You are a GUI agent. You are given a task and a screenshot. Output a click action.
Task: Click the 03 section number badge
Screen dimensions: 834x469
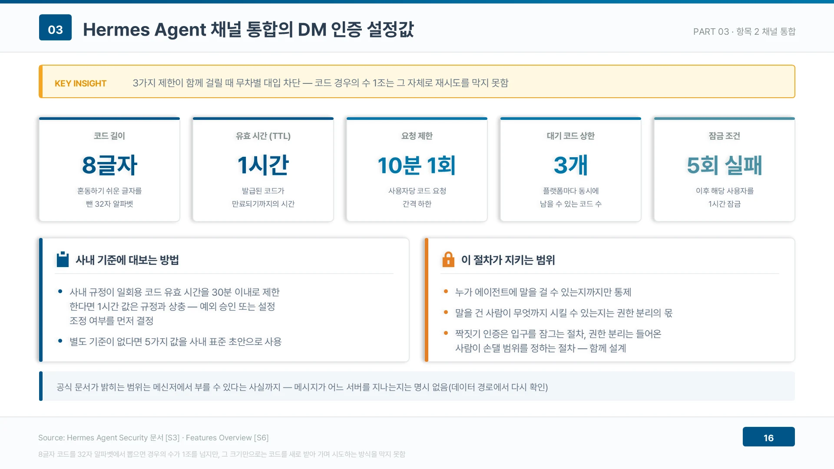point(55,27)
